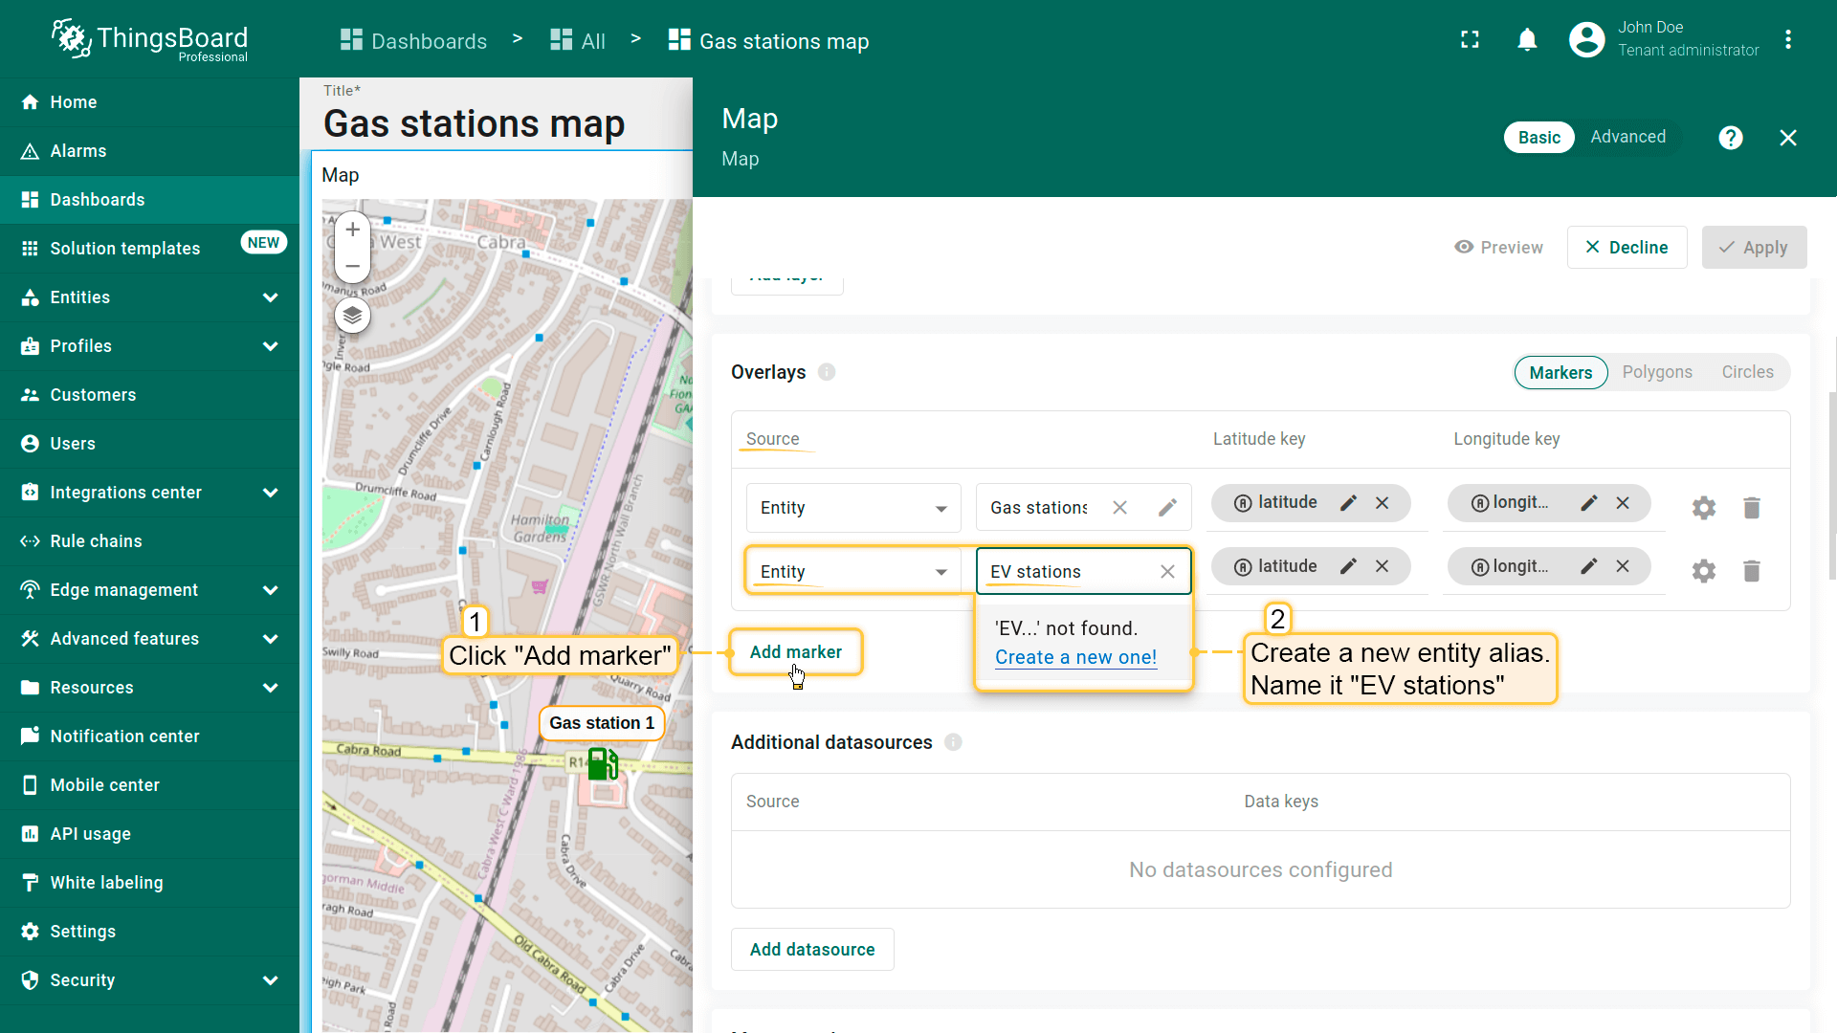Toggle fullscreen mode icon
This screenshot has width=1837, height=1033.
click(x=1470, y=40)
